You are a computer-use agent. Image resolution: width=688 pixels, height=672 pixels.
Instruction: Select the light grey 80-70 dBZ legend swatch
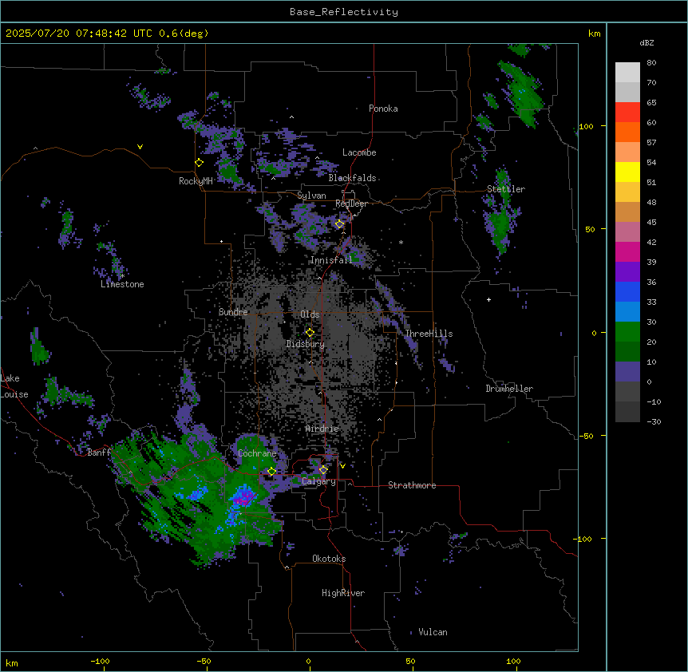(x=627, y=73)
